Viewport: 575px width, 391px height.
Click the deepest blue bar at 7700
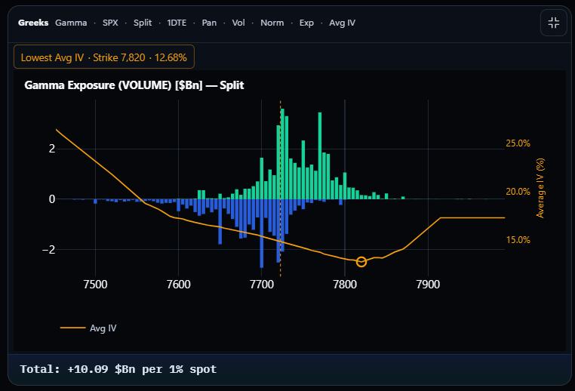pyautogui.click(x=261, y=233)
